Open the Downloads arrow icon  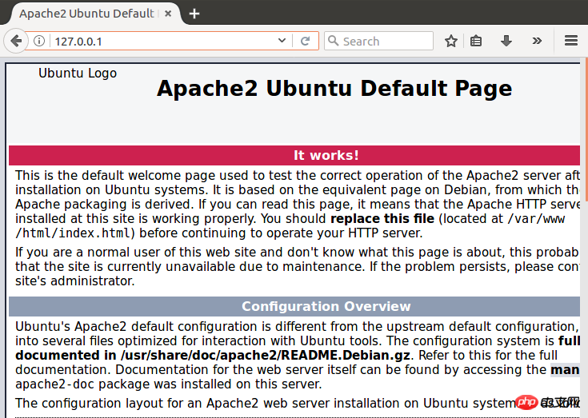pyautogui.click(x=506, y=41)
